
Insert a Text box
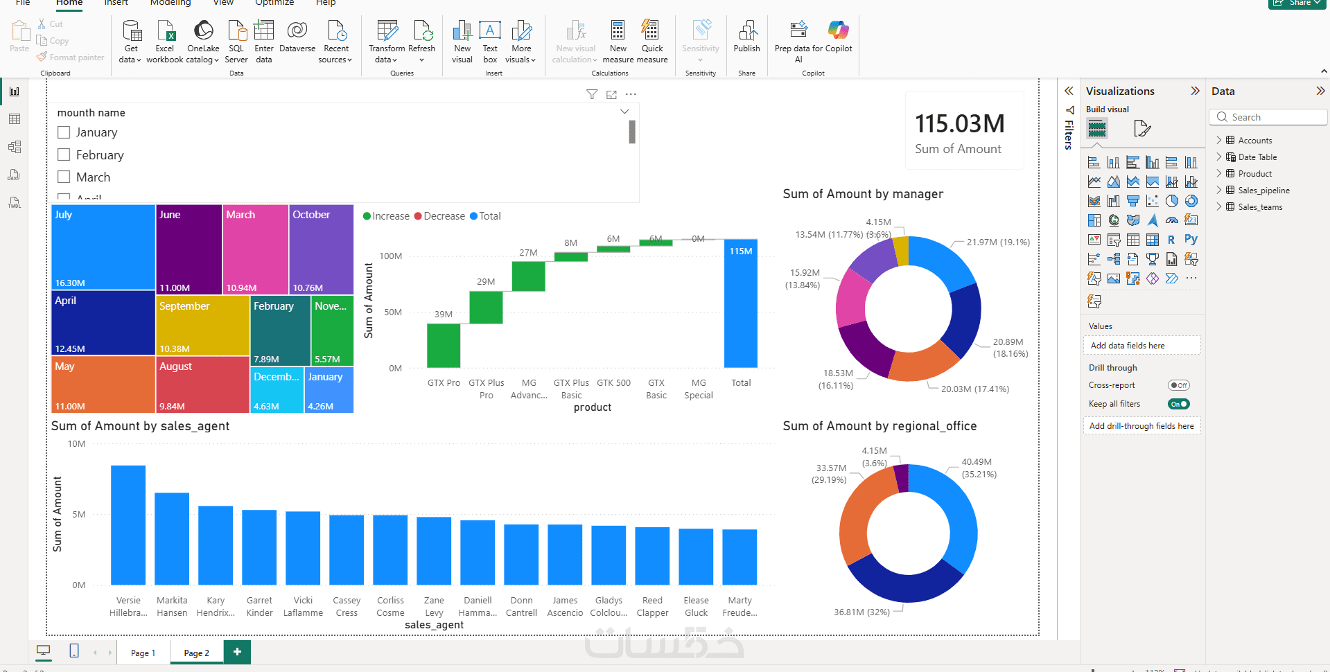click(x=490, y=42)
